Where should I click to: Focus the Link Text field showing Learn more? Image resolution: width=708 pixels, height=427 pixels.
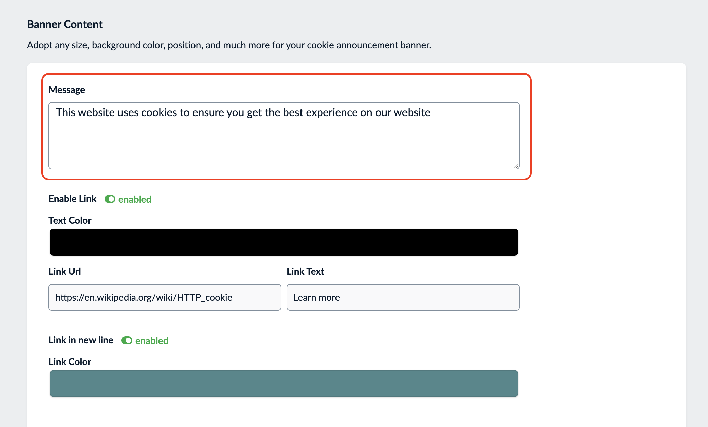403,297
